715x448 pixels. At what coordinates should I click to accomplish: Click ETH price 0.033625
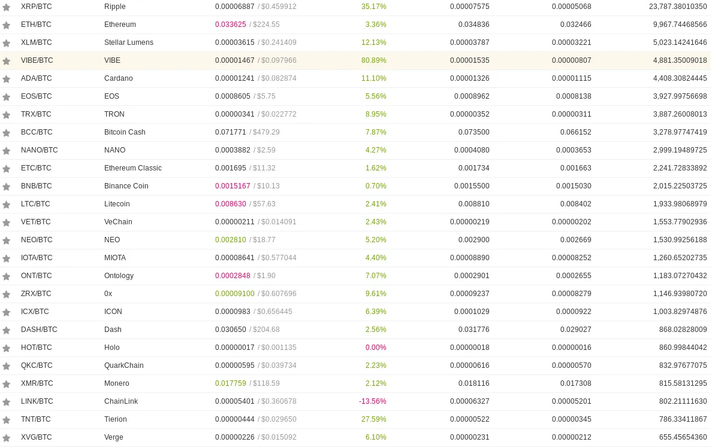tap(231, 25)
